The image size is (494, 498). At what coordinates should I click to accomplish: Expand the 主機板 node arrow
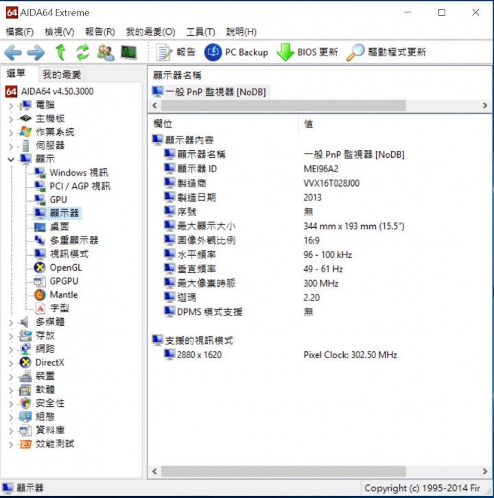pyautogui.click(x=11, y=119)
